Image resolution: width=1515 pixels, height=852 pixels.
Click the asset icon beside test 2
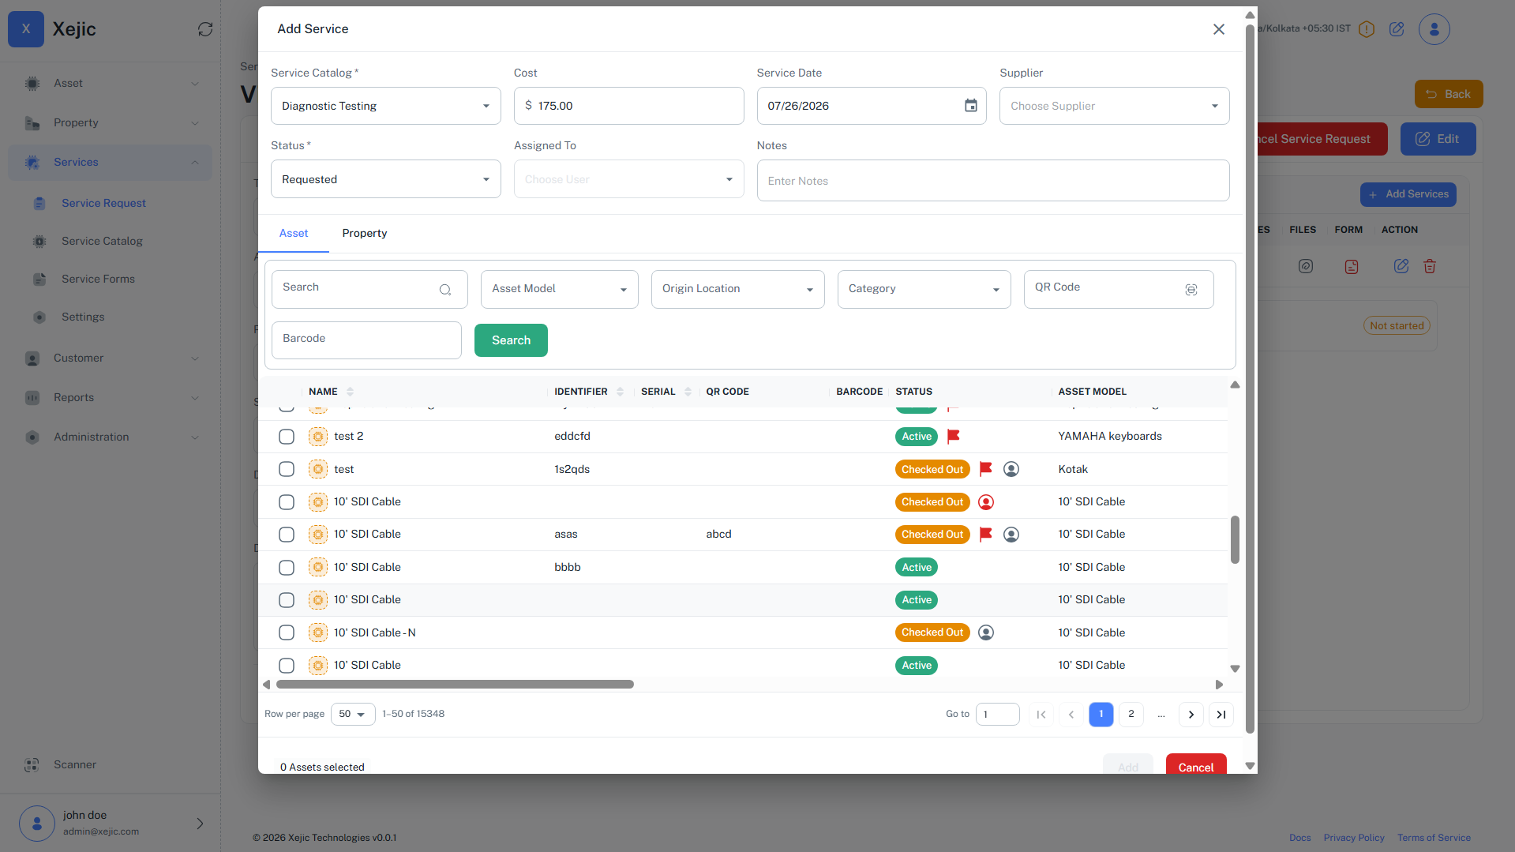(318, 437)
